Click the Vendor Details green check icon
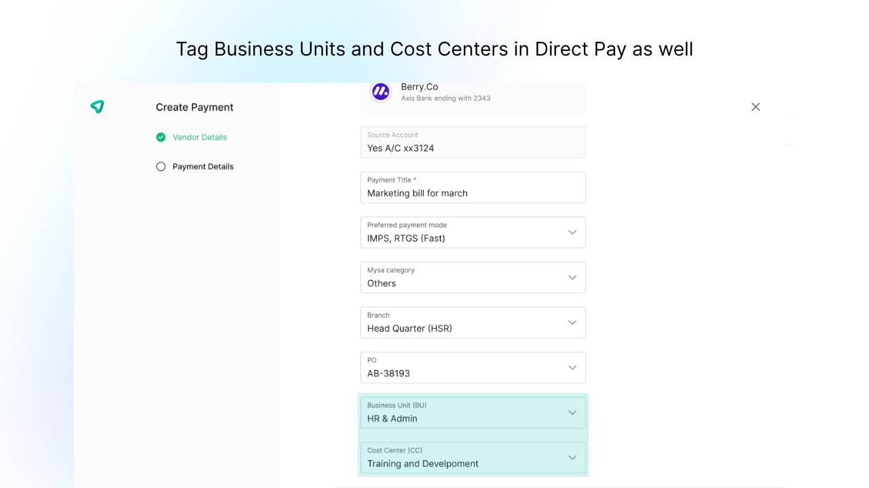 tap(161, 137)
